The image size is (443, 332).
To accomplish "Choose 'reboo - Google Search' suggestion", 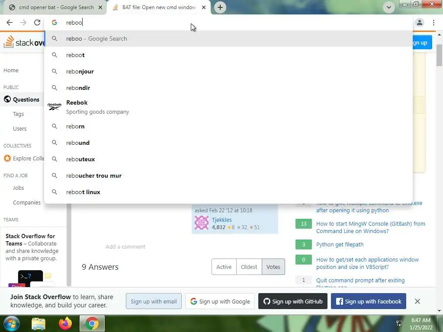I will (228, 38).
